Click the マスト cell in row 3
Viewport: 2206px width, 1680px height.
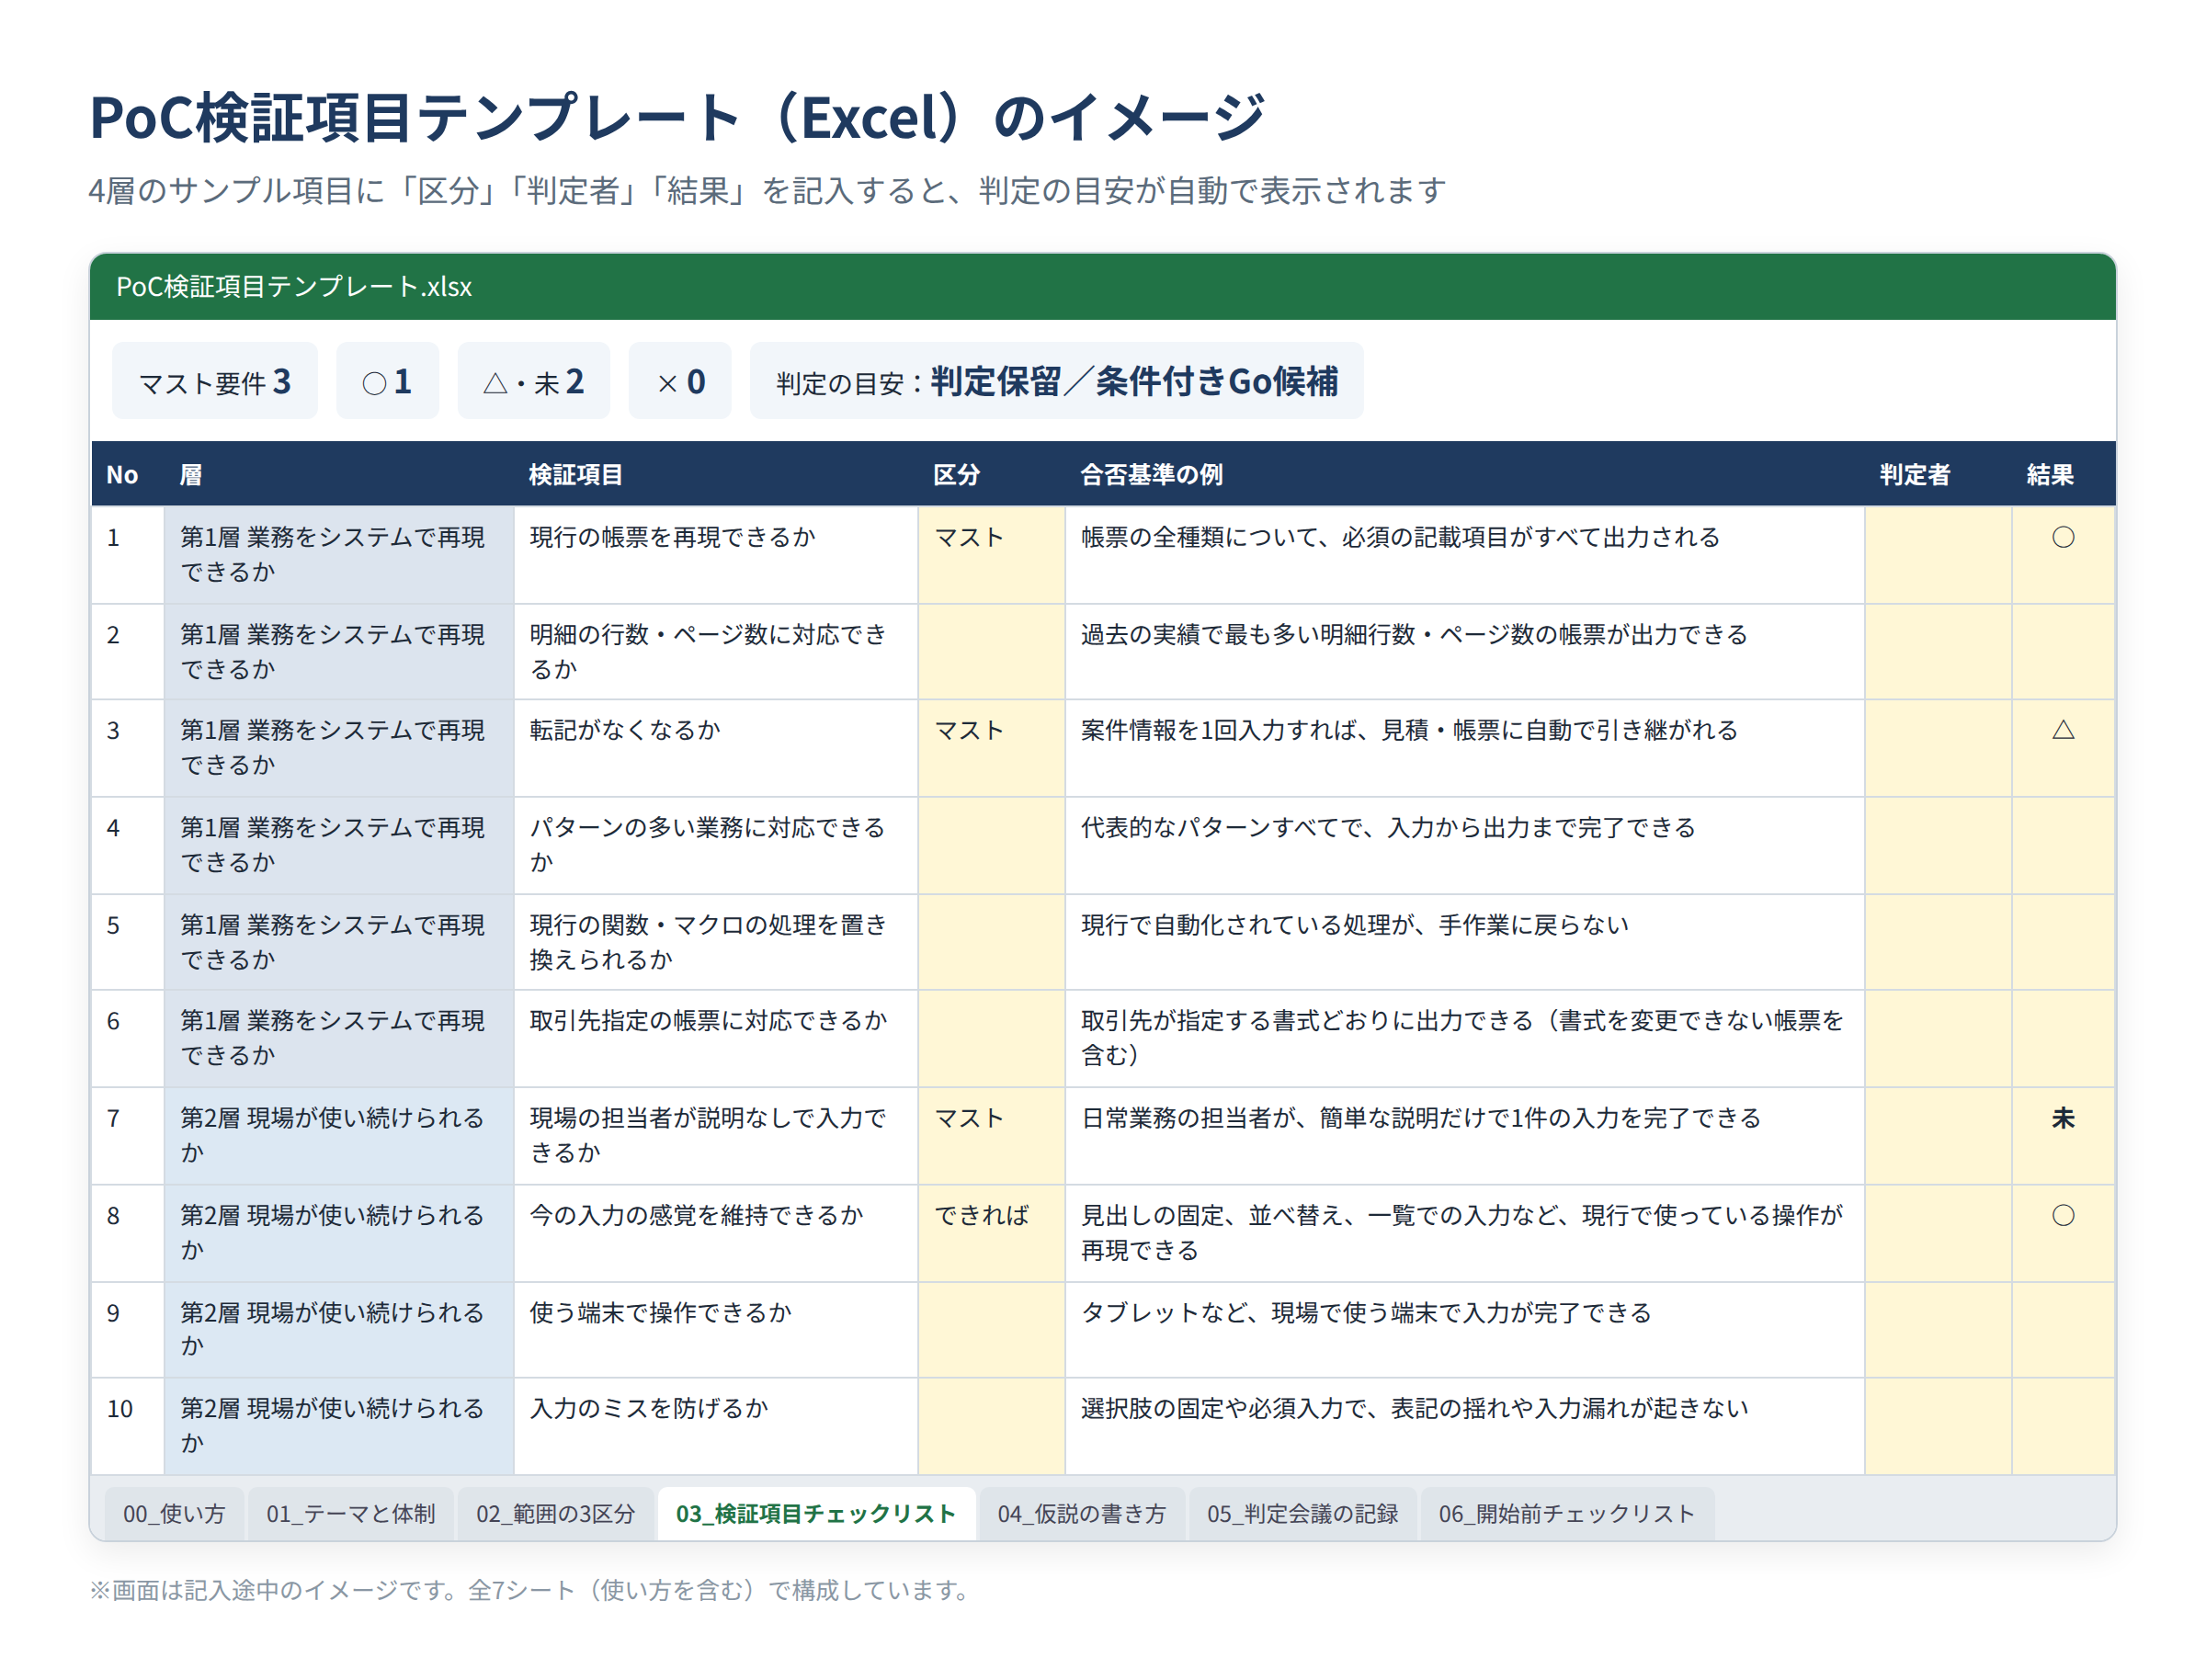click(991, 748)
